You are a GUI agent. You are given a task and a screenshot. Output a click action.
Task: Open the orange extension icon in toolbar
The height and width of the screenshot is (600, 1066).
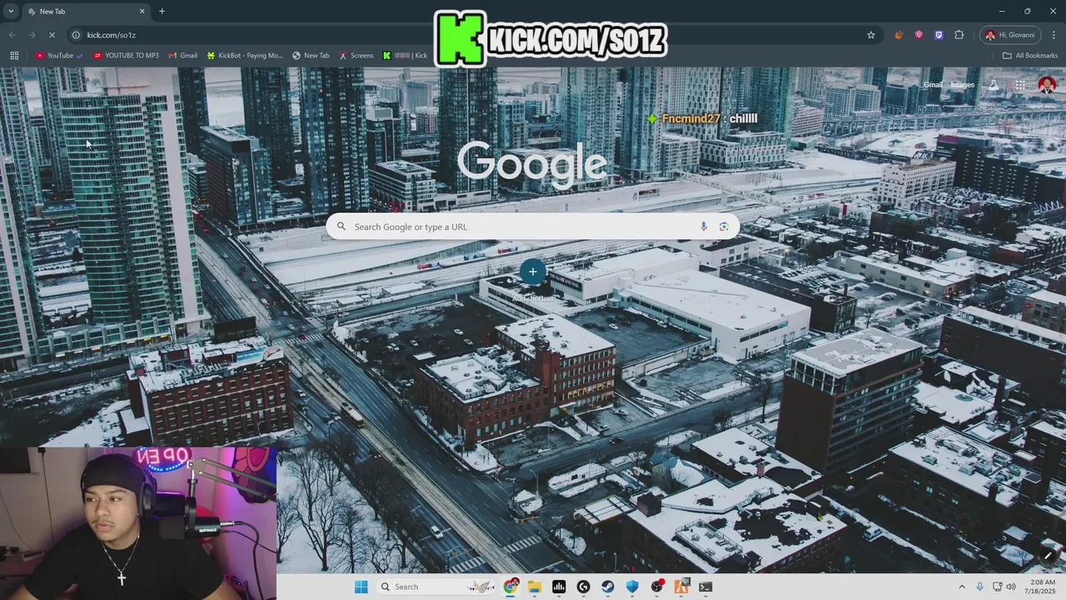[899, 35]
